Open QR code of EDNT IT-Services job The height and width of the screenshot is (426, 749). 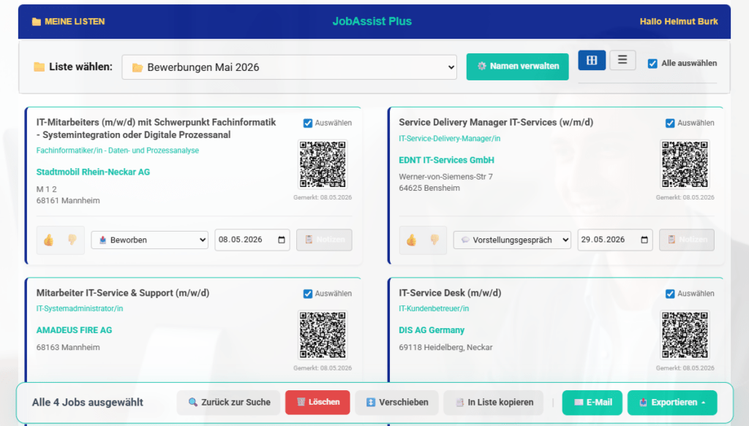(685, 164)
